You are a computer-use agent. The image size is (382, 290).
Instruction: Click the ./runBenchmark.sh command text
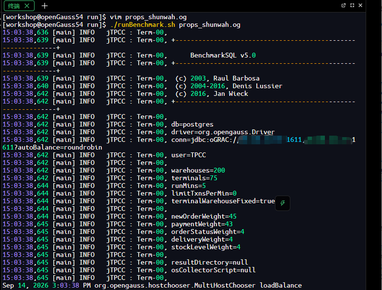tap(143, 25)
